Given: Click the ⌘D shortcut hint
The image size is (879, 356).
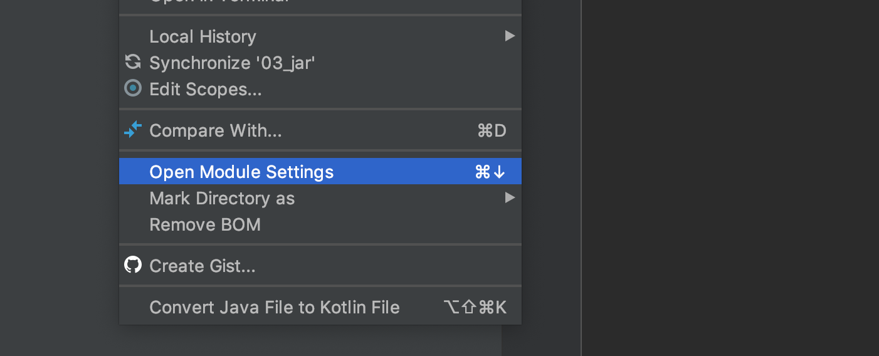Looking at the screenshot, I should [x=492, y=130].
